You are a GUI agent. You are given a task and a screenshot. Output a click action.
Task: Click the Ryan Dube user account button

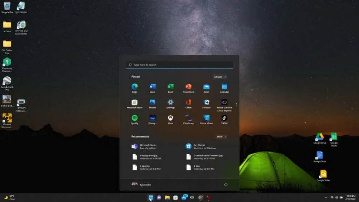click(x=141, y=184)
